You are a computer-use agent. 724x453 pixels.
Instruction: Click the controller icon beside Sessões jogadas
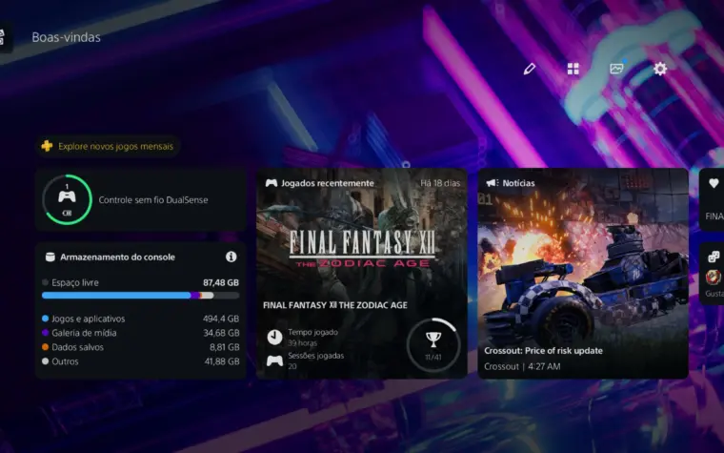click(274, 361)
